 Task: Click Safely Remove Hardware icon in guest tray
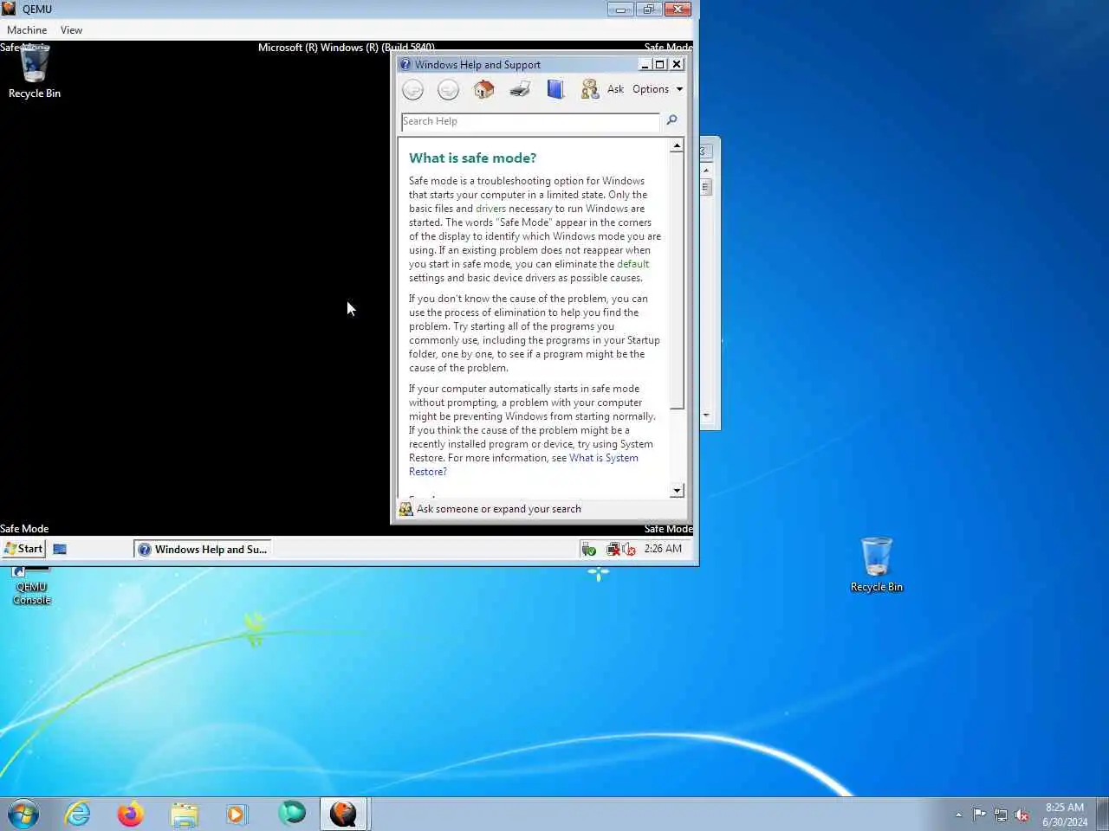(588, 549)
